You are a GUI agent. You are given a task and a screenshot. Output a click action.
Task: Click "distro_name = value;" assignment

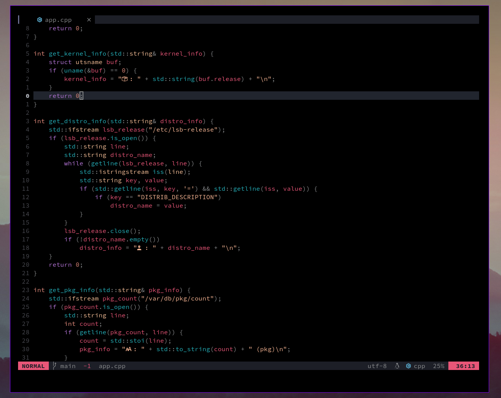[x=149, y=206]
